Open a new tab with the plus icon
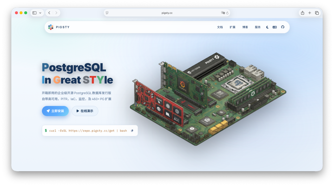 point(310,13)
